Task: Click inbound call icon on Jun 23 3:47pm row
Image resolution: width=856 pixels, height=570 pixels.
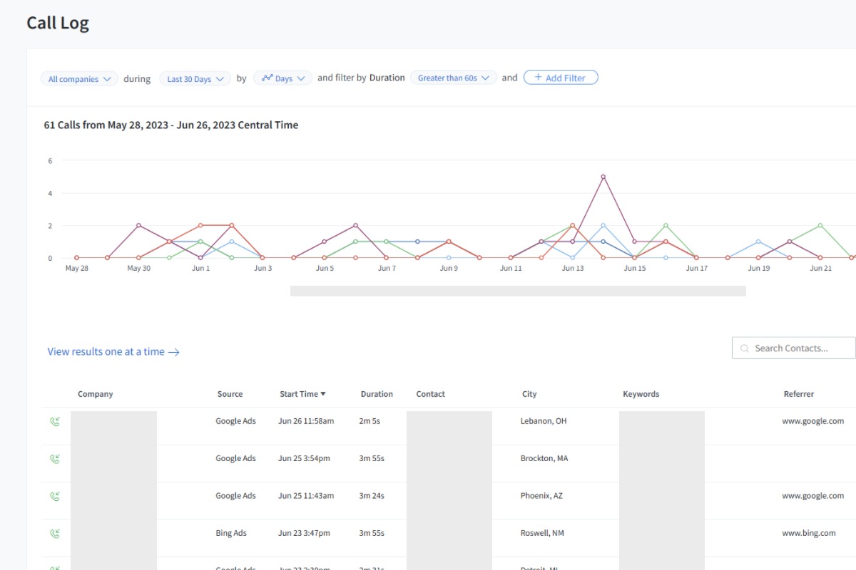Action: click(55, 533)
